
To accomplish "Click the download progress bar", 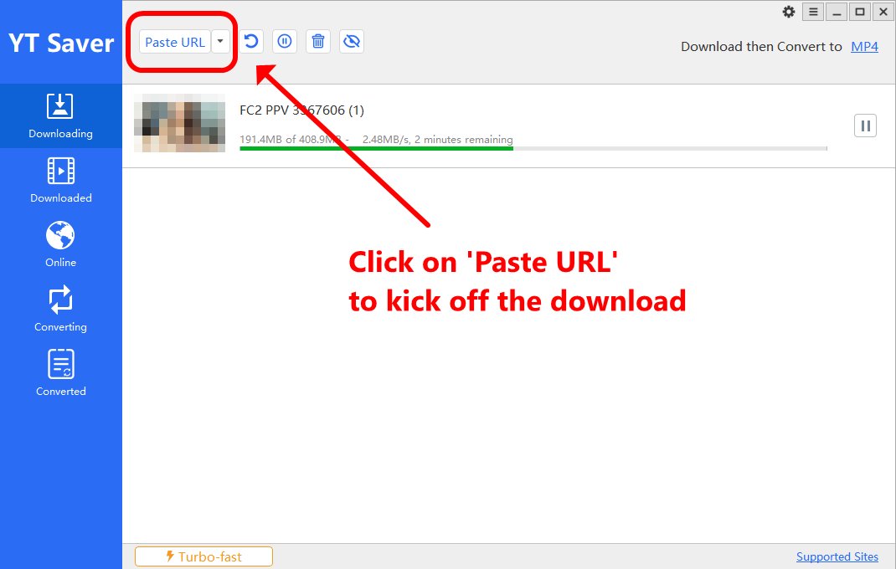I will click(533, 149).
